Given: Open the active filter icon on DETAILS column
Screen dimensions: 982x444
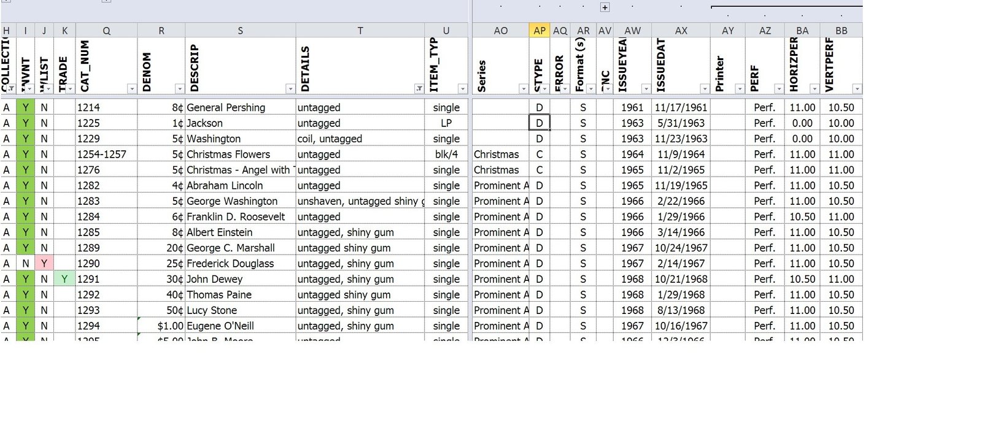Looking at the screenshot, I should [x=419, y=89].
